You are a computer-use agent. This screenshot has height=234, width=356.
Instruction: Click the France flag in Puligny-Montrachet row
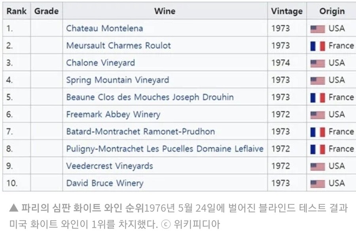pos(318,149)
